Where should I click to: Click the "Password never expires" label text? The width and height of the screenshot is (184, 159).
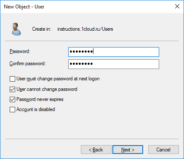[x=40, y=99]
